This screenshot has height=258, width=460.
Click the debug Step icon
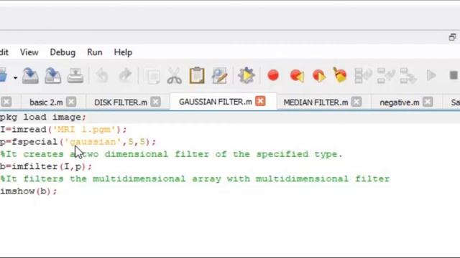(x=363, y=75)
